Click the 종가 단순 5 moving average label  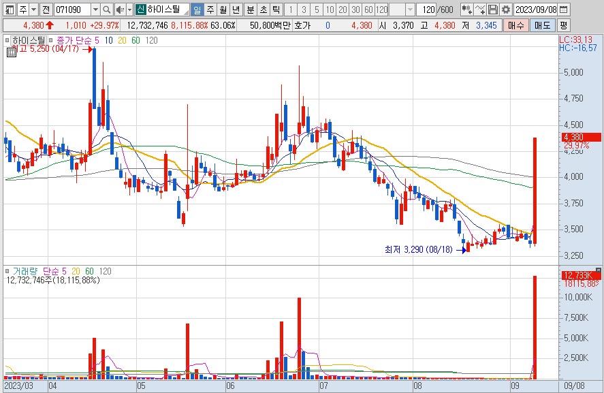tap(78, 40)
